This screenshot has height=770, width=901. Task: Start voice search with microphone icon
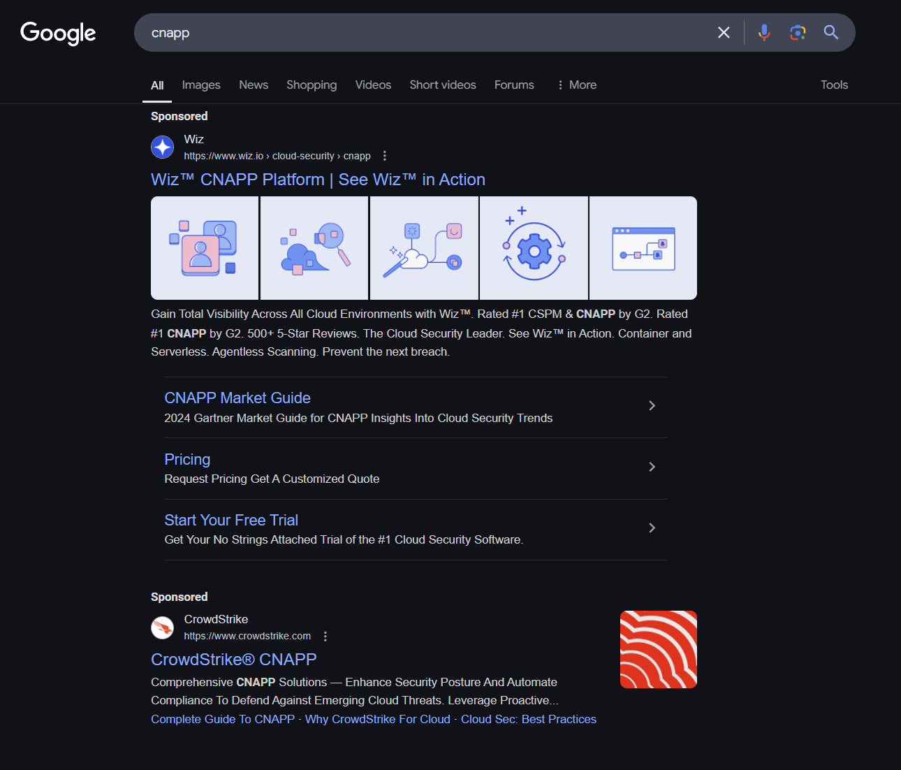point(764,32)
